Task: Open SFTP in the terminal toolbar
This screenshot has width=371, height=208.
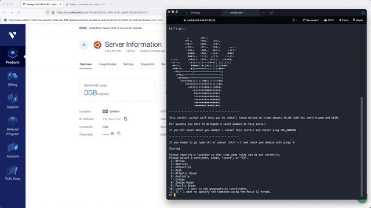Action: coord(329,20)
